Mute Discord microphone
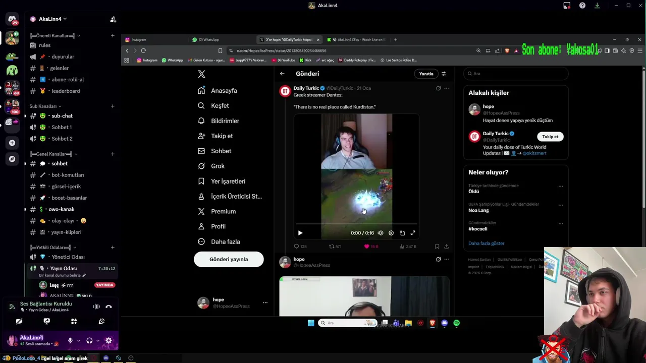 click(70, 340)
